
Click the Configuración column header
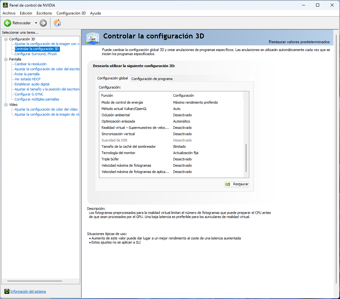[x=207, y=95]
